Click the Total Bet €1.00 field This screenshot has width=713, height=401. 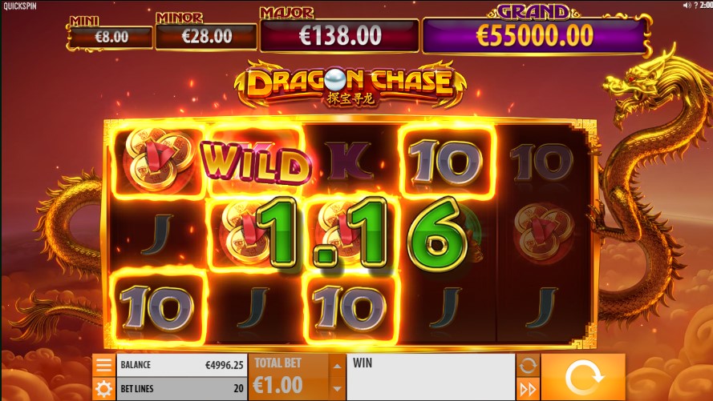click(288, 377)
